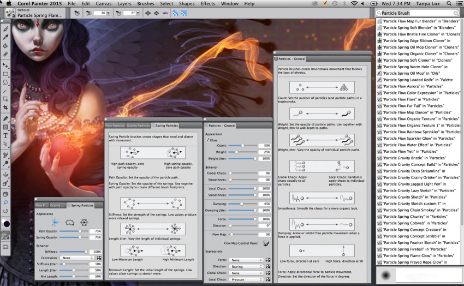The width and height of the screenshot is (464, 286).
Task: Click the Count percentage value field
Action: (264, 146)
